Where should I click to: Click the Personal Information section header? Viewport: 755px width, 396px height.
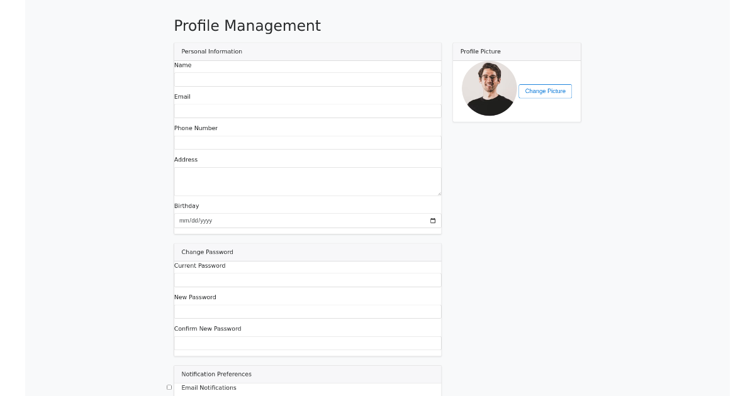pos(211,52)
